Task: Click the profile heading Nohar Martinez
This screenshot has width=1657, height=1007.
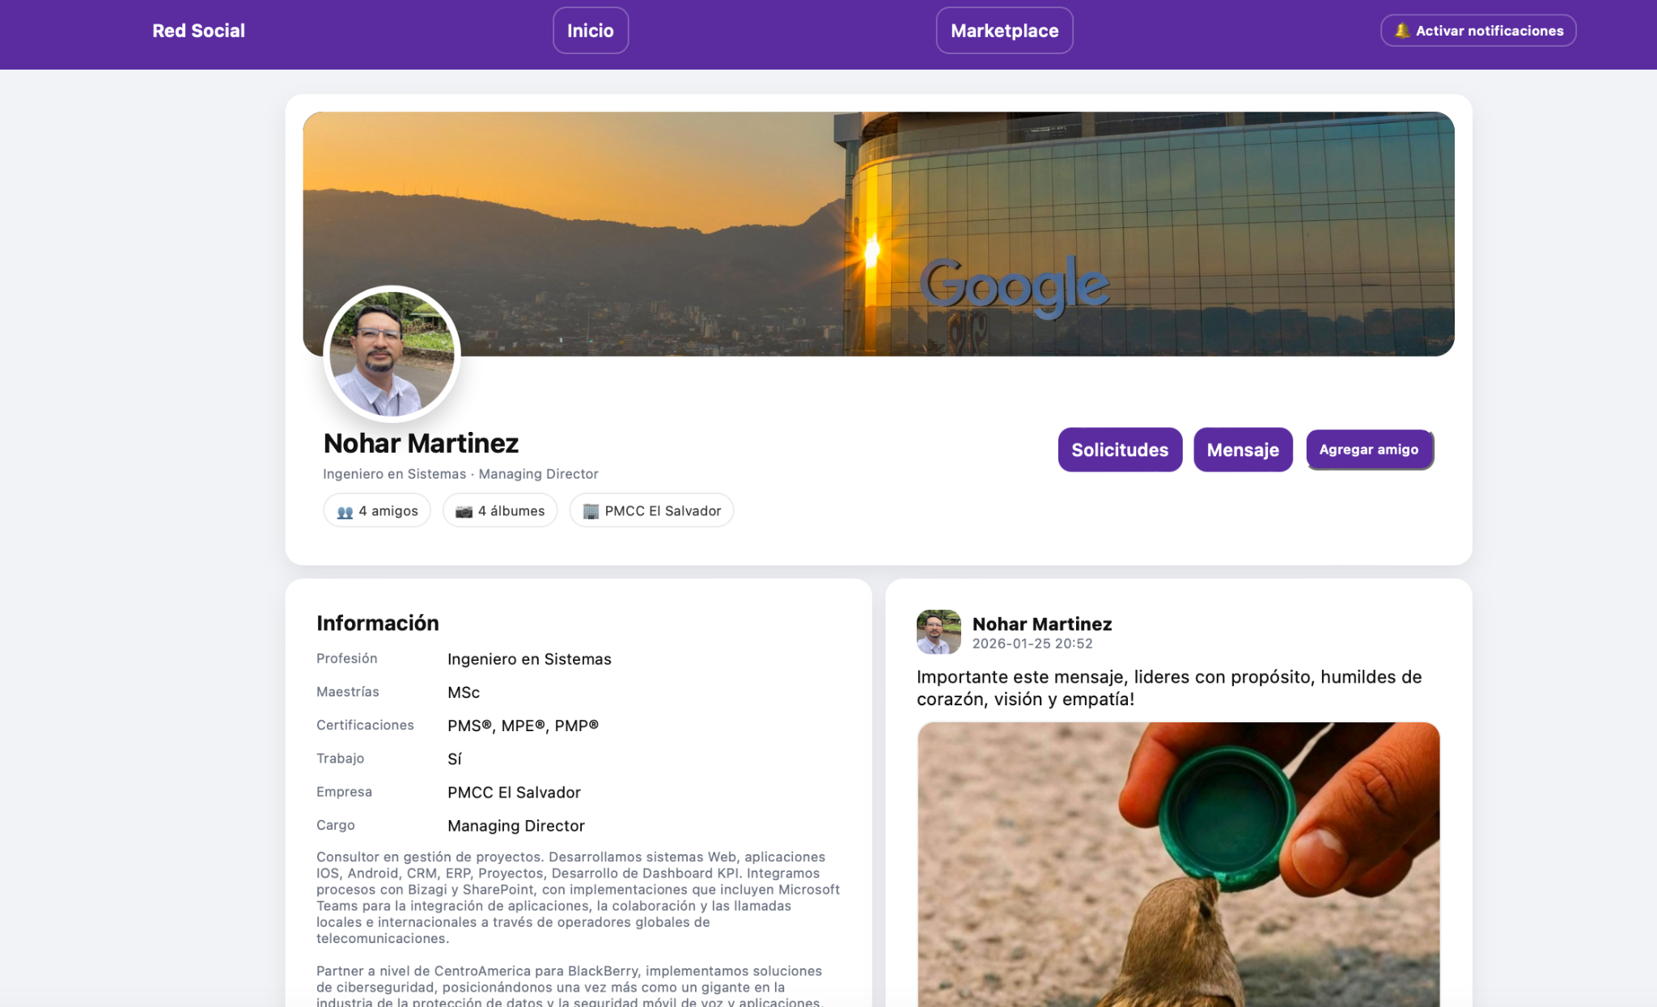Action: [421, 443]
